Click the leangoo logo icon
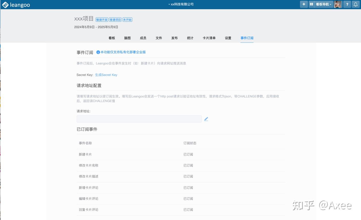The height and width of the screenshot is (220, 361). point(5,4)
